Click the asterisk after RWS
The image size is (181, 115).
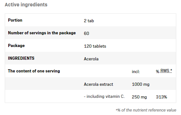click(x=171, y=71)
